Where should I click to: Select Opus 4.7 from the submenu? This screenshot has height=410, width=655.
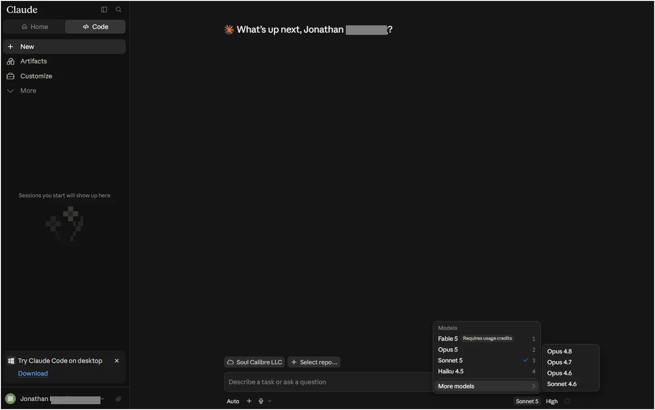tap(570, 362)
